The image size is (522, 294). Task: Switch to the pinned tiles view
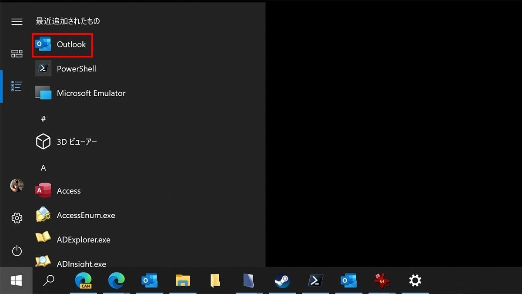(17, 54)
